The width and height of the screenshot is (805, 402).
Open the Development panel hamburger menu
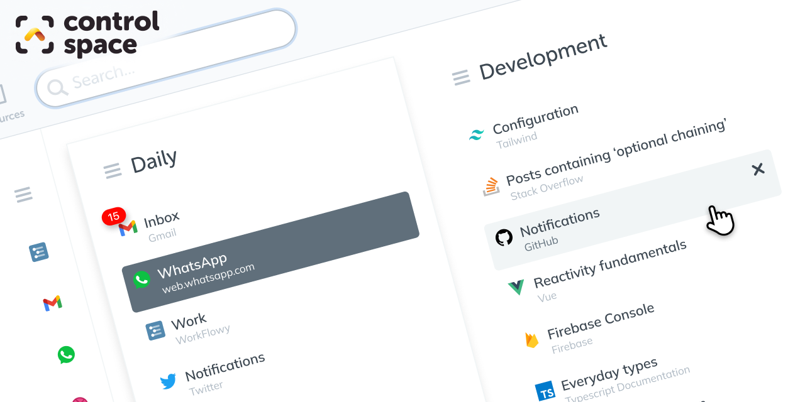(x=461, y=78)
